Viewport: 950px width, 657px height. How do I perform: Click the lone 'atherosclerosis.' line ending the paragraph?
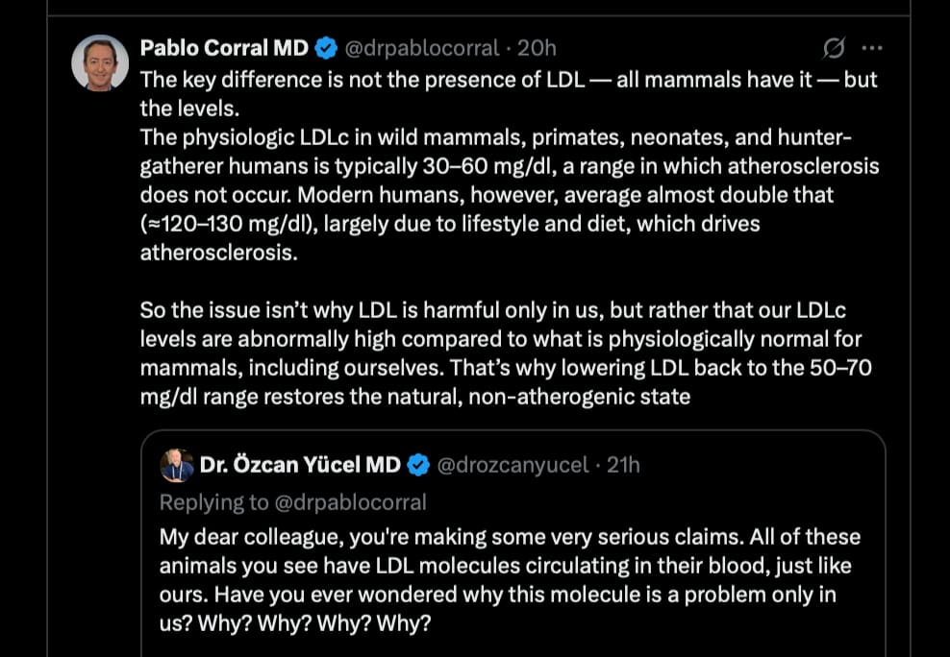(x=218, y=253)
